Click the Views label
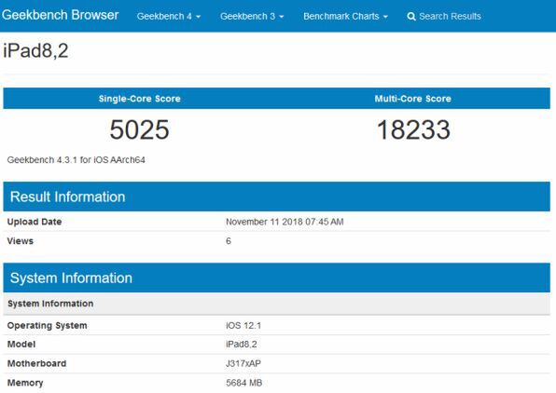 click(x=21, y=241)
